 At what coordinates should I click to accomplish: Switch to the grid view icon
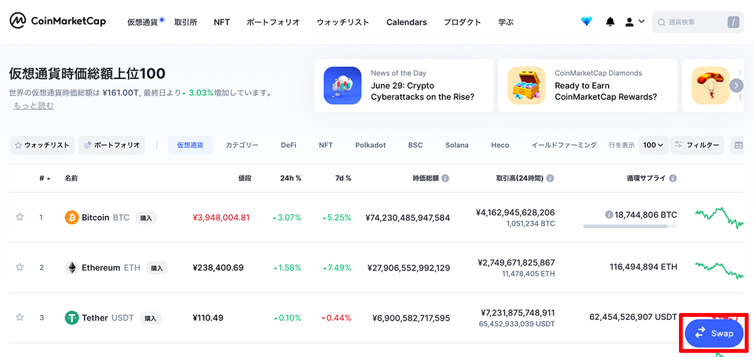point(739,145)
